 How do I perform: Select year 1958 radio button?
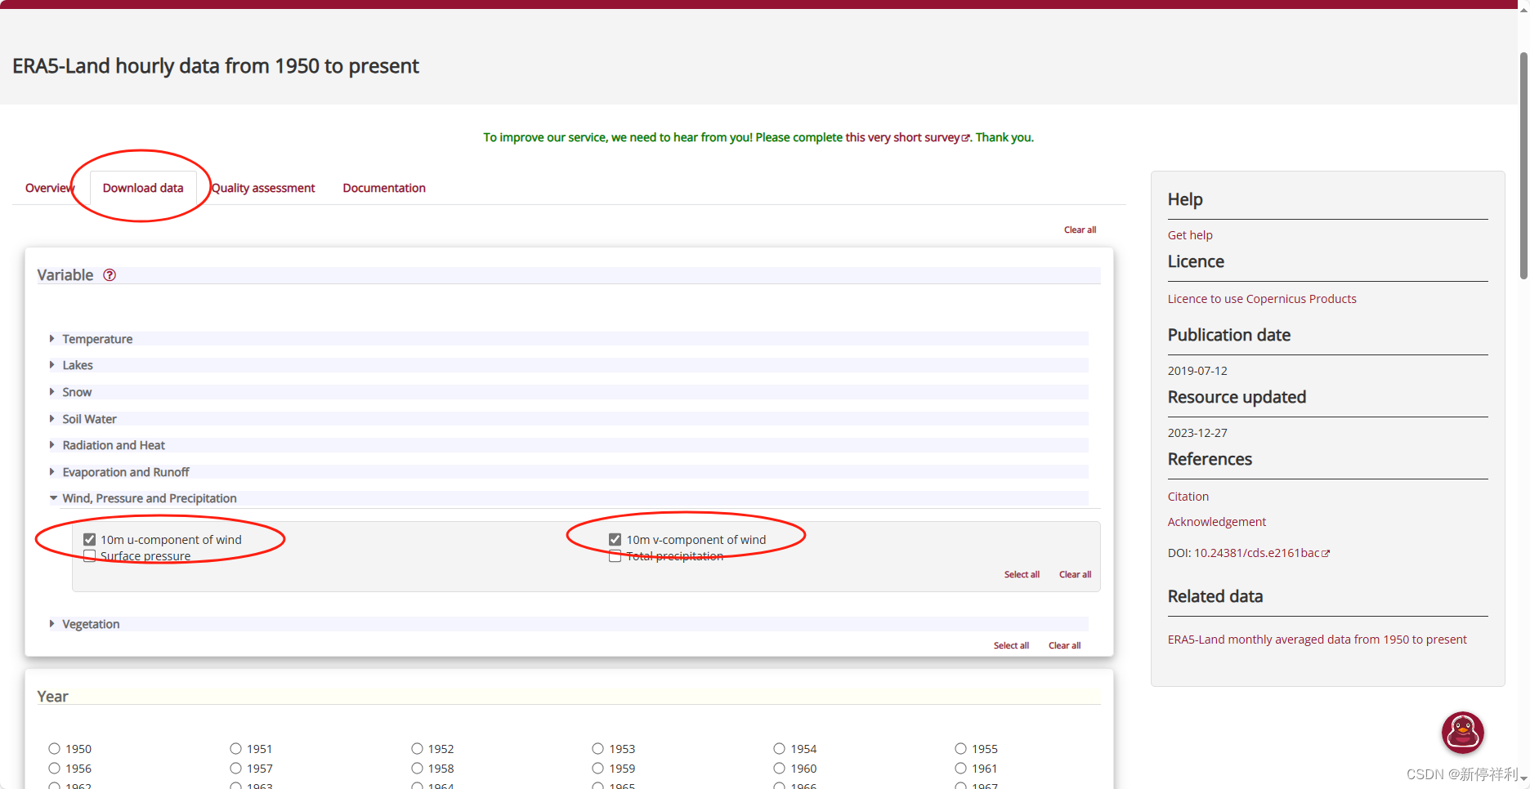click(x=417, y=769)
